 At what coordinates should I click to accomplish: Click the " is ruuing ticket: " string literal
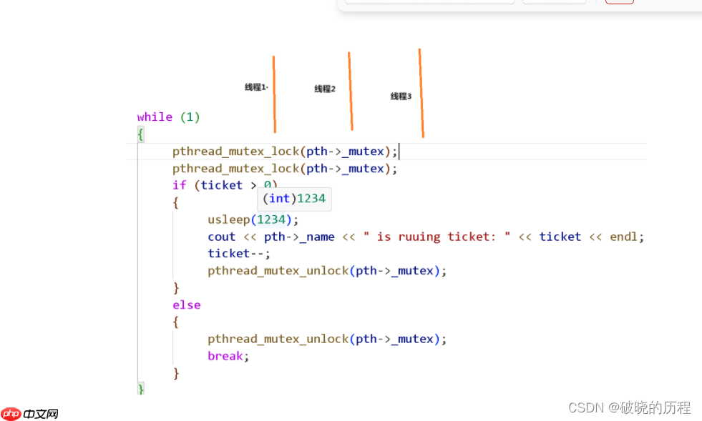click(437, 237)
